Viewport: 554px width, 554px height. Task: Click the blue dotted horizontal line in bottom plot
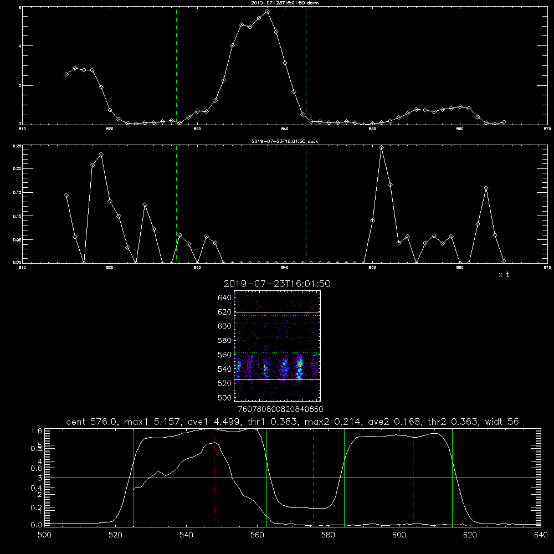(x=293, y=521)
